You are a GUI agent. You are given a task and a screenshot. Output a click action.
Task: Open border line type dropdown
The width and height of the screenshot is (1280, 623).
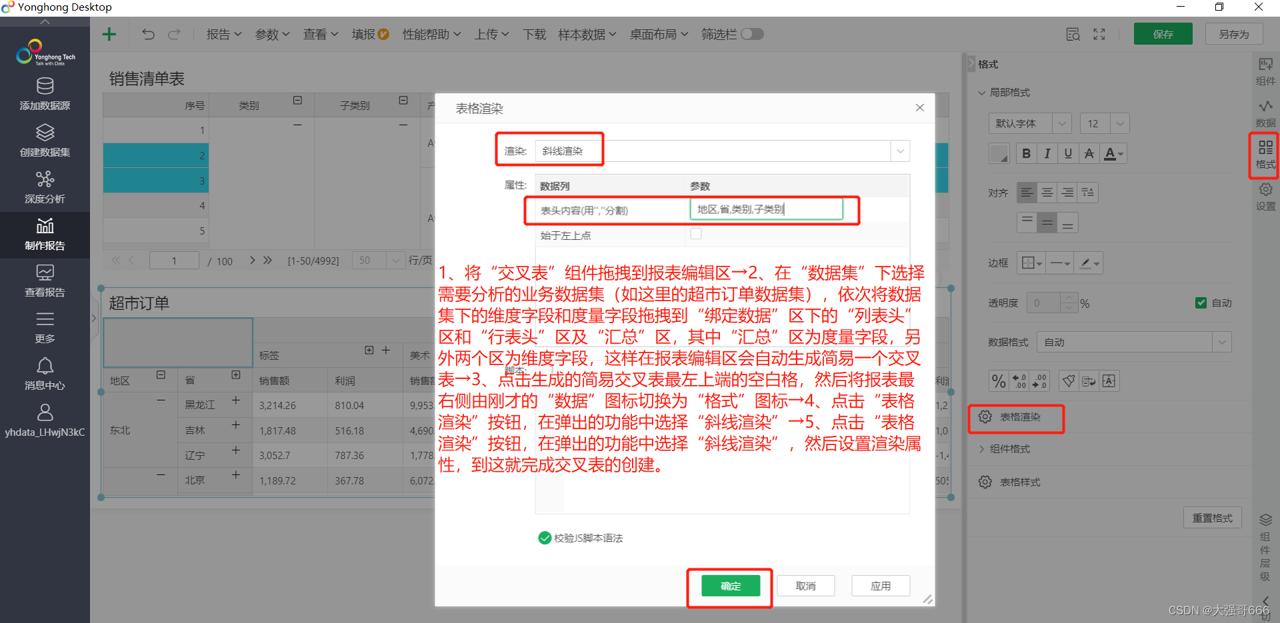1060,263
